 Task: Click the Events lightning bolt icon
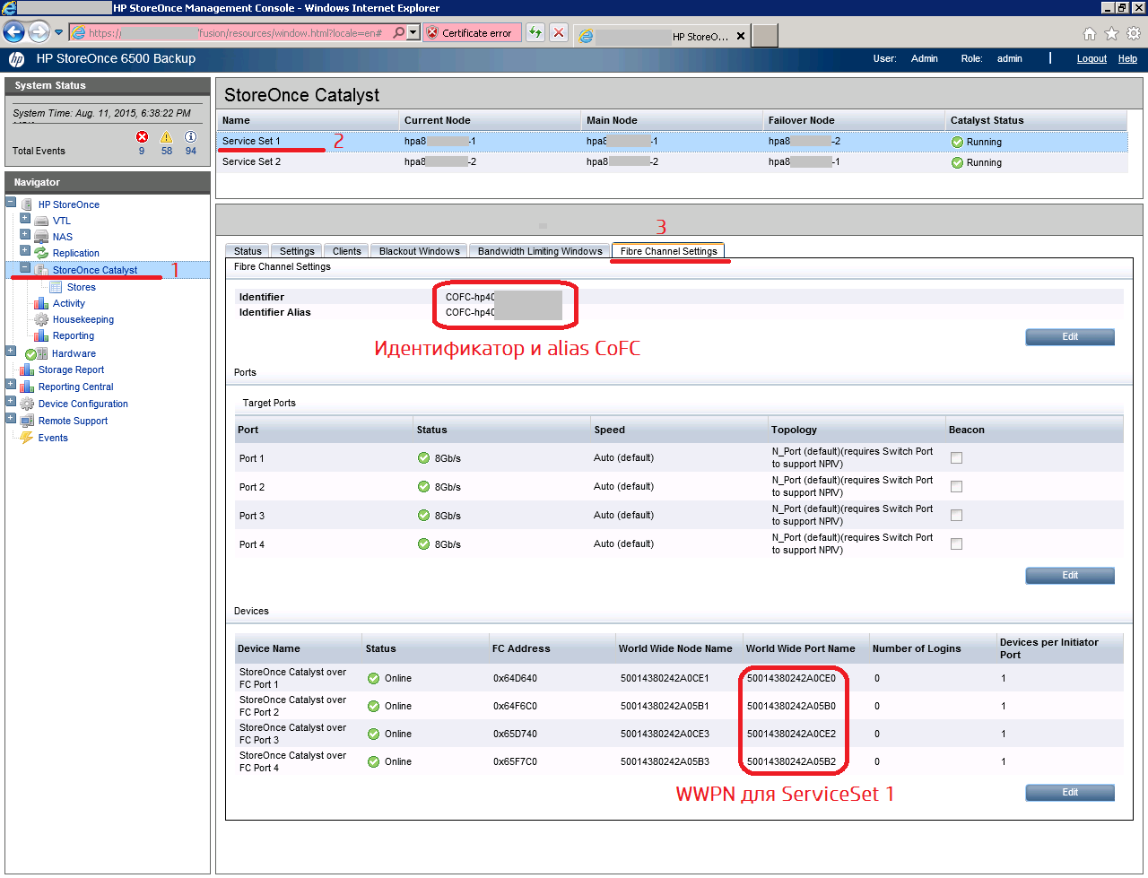click(x=27, y=438)
